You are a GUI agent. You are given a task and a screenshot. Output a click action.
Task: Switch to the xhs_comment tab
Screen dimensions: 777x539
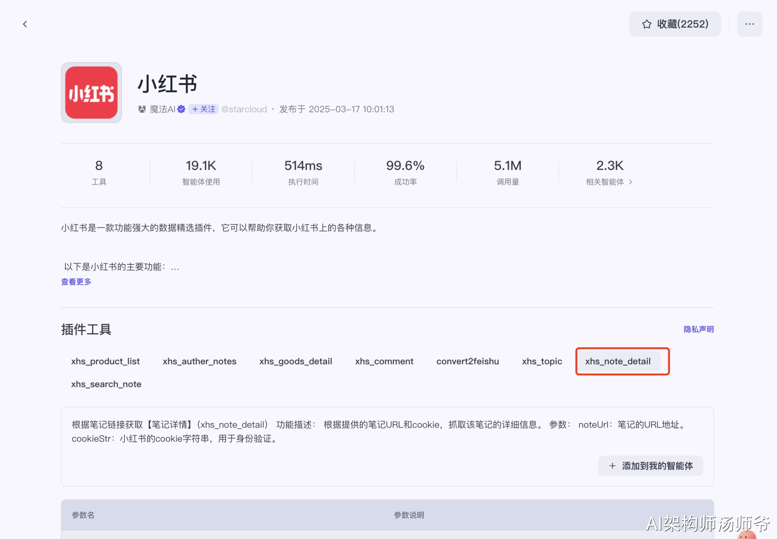[x=384, y=361]
